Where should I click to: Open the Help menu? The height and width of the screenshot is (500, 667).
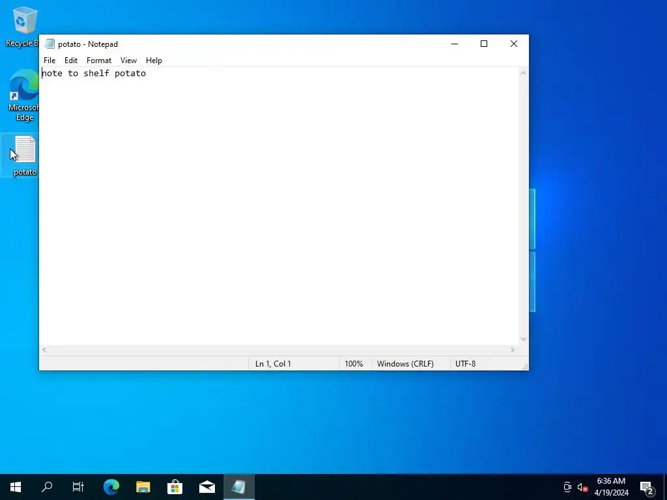154,61
